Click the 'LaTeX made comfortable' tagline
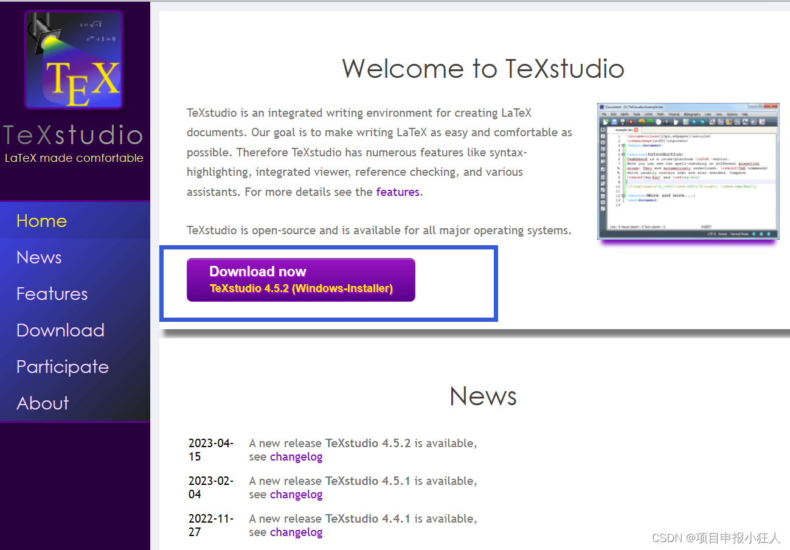 coord(74,158)
